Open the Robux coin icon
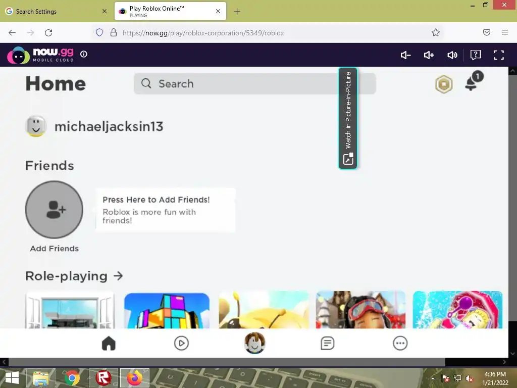This screenshot has height=388, width=517. coord(444,84)
